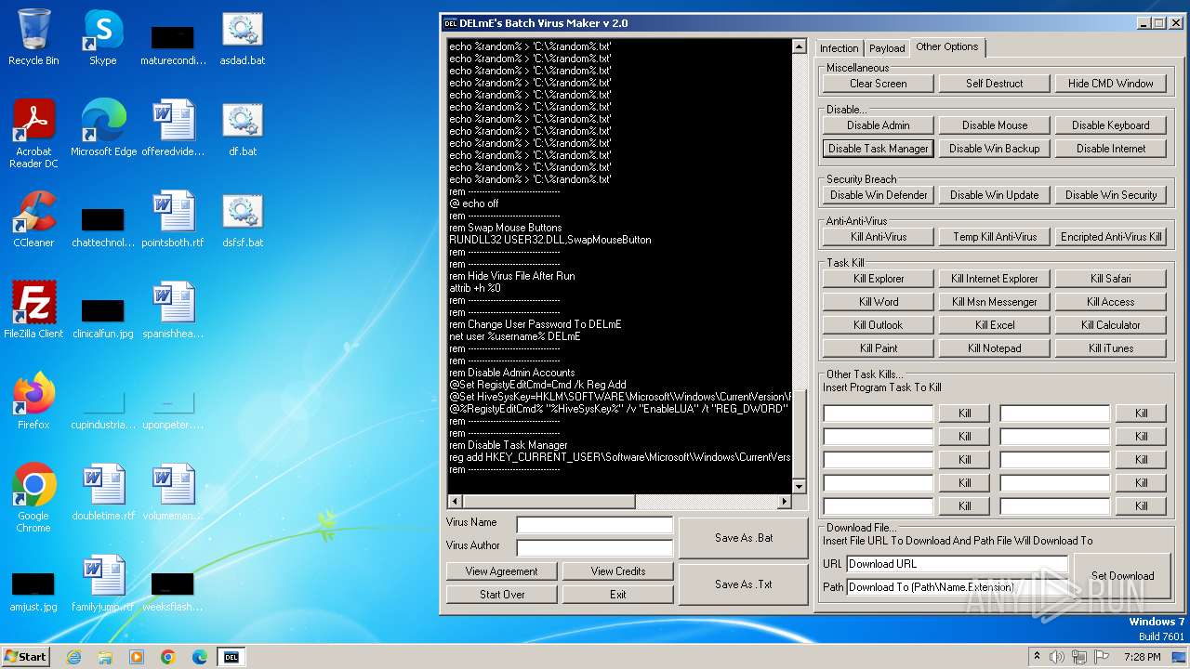Click the Hide CMD Window button
1190x669 pixels.
1110,84
